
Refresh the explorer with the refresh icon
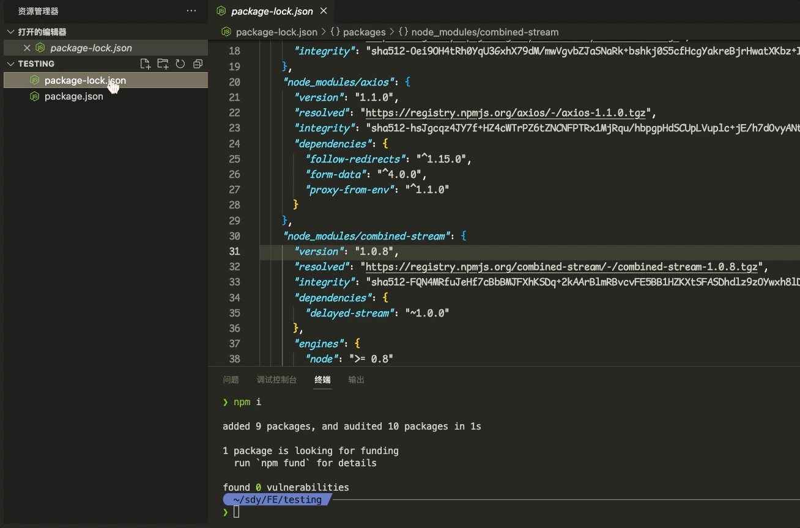click(x=180, y=64)
